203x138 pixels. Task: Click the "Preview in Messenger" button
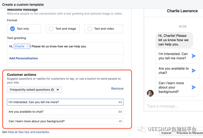coord(189,133)
